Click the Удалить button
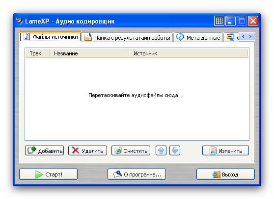The width and height of the screenshot is (274, 199). [x=87, y=150]
